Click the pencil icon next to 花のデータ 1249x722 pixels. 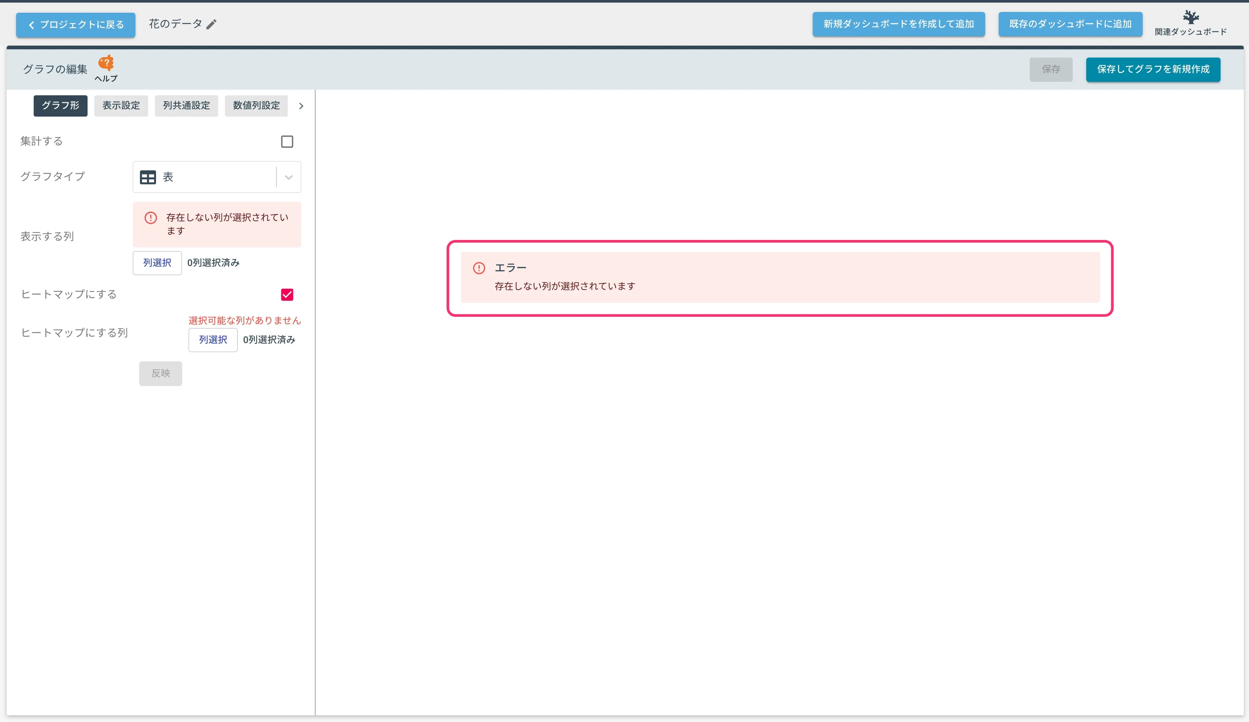(212, 24)
